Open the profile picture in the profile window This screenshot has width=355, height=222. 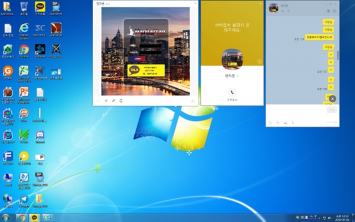coord(232,59)
